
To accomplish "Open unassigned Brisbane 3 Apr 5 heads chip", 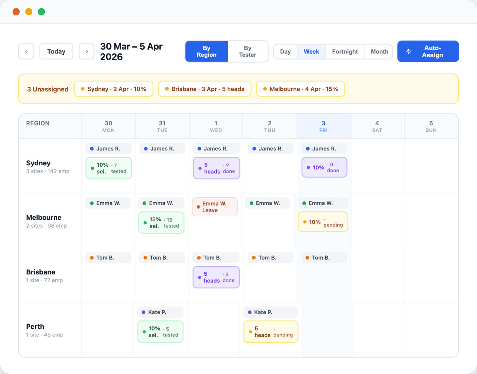I will pos(205,89).
